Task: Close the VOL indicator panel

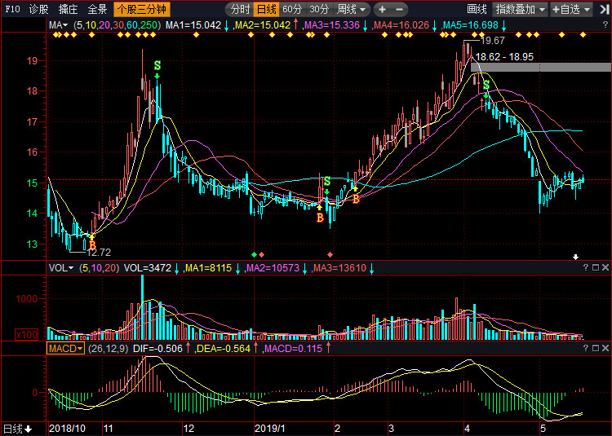Action: coord(605,267)
